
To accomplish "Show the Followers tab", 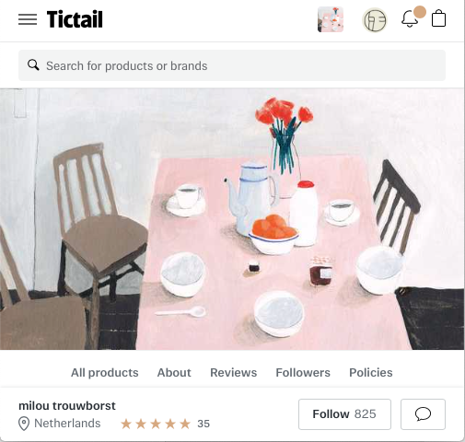I will 303,372.
